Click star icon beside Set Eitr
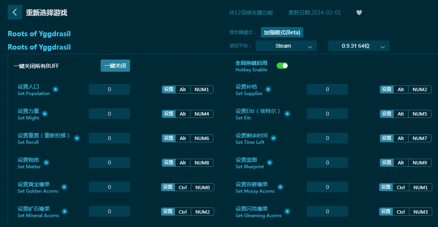Viewport: 438px width, 227px height. click(287, 114)
